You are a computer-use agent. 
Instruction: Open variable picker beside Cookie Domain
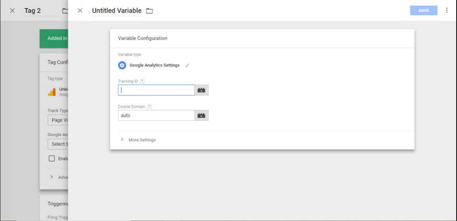coord(201,115)
